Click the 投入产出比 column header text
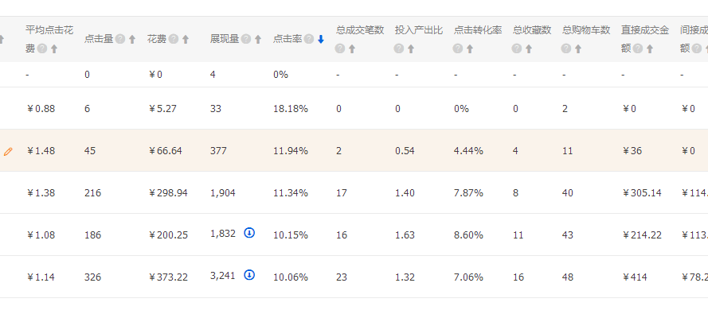The image size is (708, 314). 419,29
